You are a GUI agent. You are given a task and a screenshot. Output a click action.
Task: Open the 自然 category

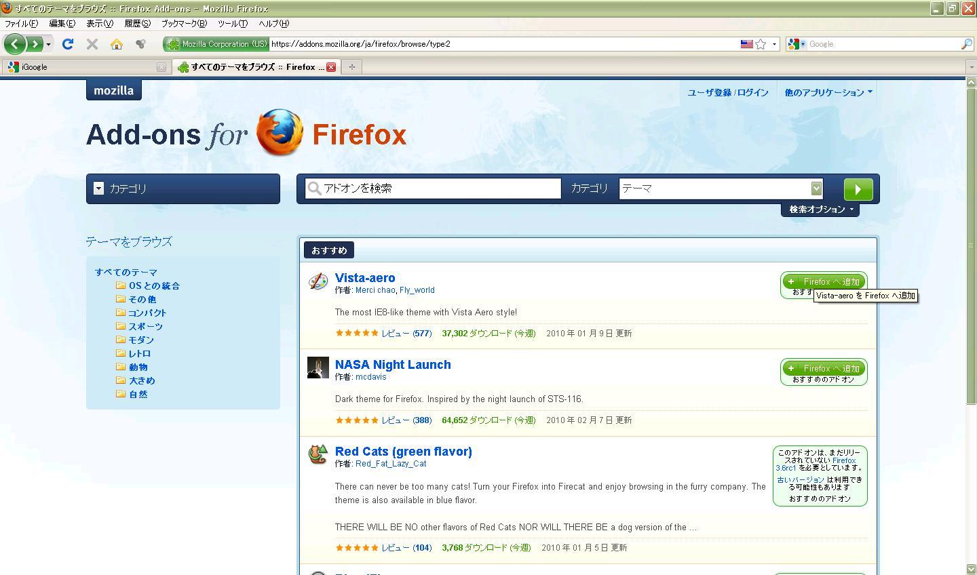coord(138,394)
